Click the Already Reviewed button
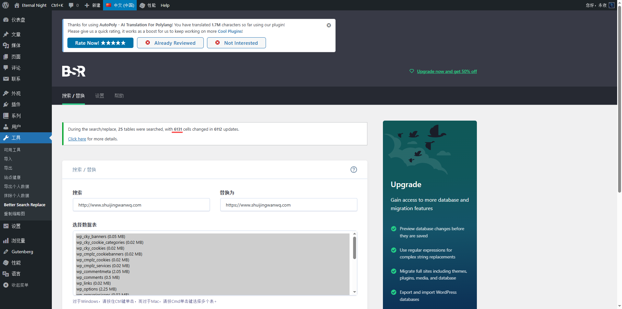Viewport: 622px width, 309px height. (x=170, y=43)
